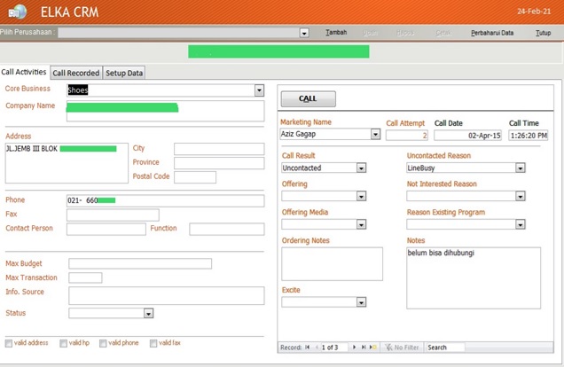Image resolution: width=564 pixels, height=367 pixels.
Task: Go to the previous record
Action: pos(316,347)
